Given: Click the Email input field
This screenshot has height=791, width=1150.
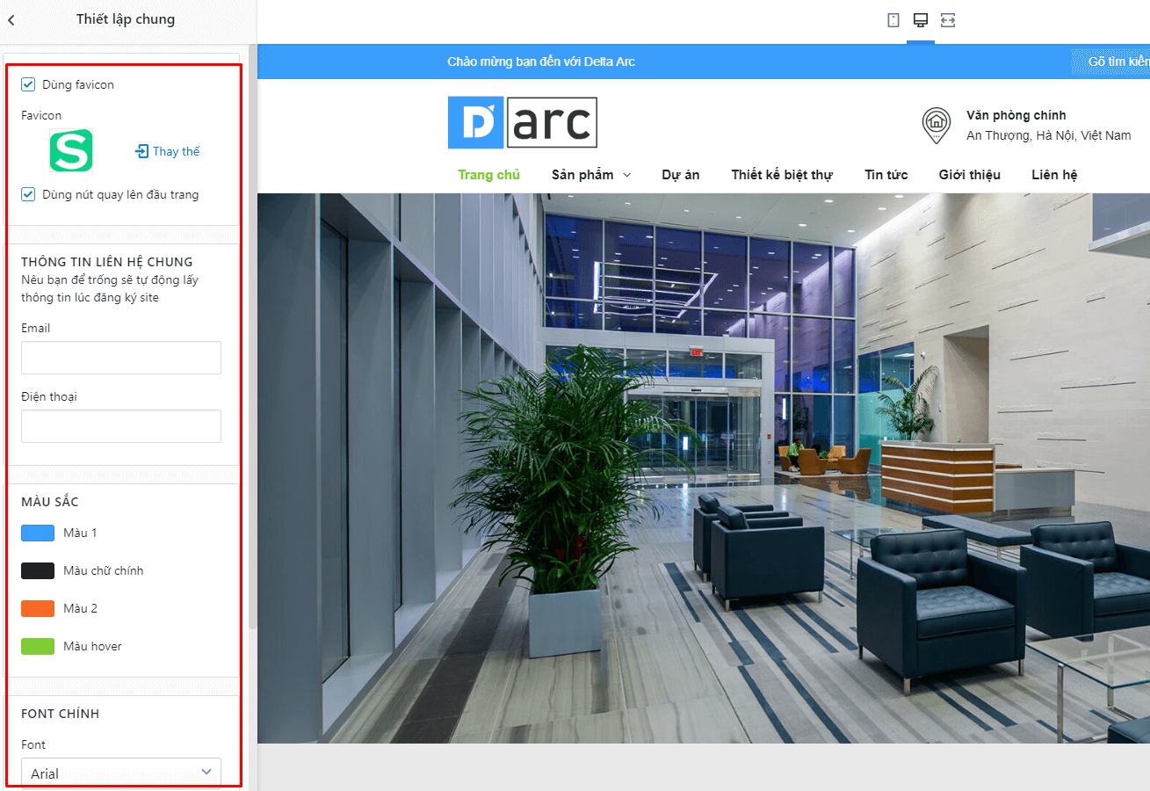Looking at the screenshot, I should point(121,358).
